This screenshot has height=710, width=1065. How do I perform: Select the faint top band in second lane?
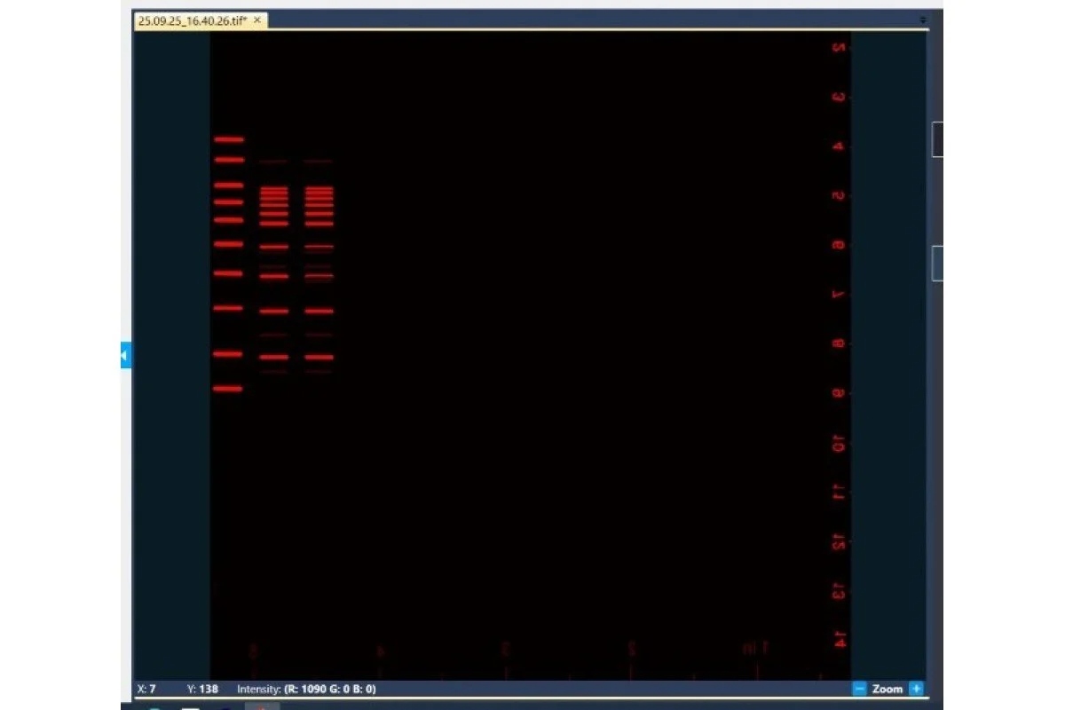click(x=273, y=162)
